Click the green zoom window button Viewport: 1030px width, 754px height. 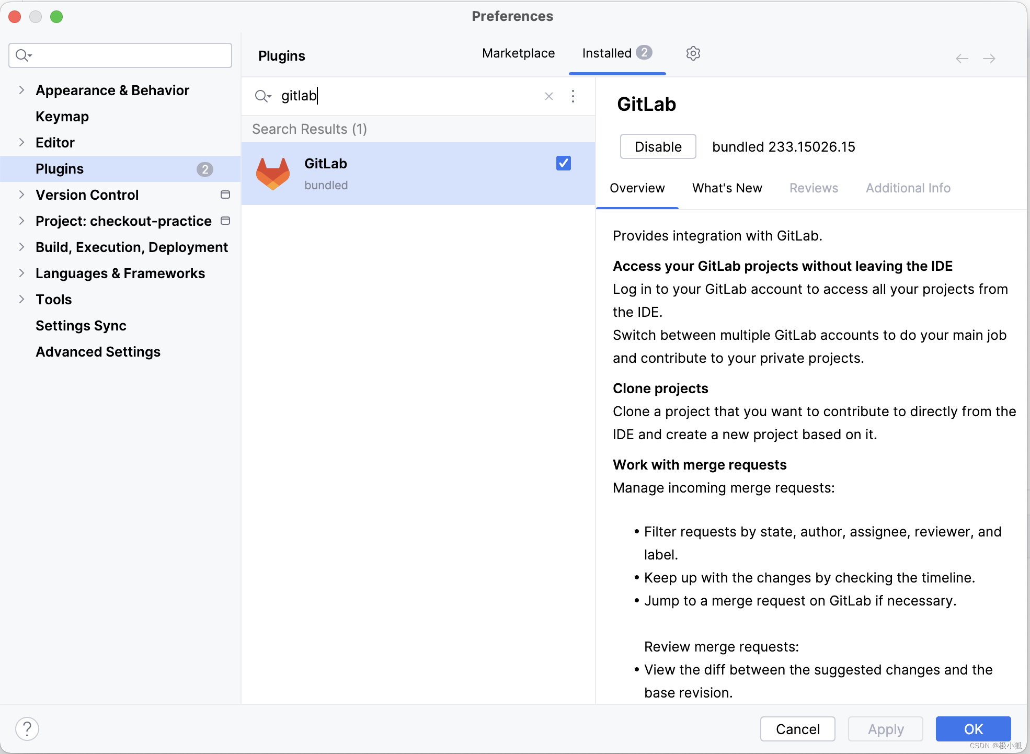click(56, 17)
